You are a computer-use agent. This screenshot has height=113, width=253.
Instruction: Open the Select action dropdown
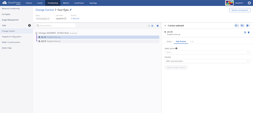tap(207, 52)
